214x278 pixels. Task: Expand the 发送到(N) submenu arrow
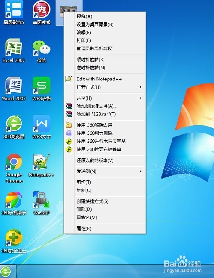tap(140, 171)
